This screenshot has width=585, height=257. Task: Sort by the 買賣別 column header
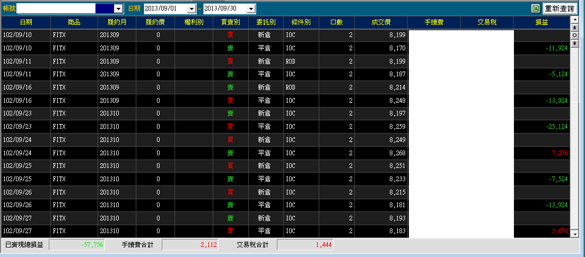tap(231, 22)
